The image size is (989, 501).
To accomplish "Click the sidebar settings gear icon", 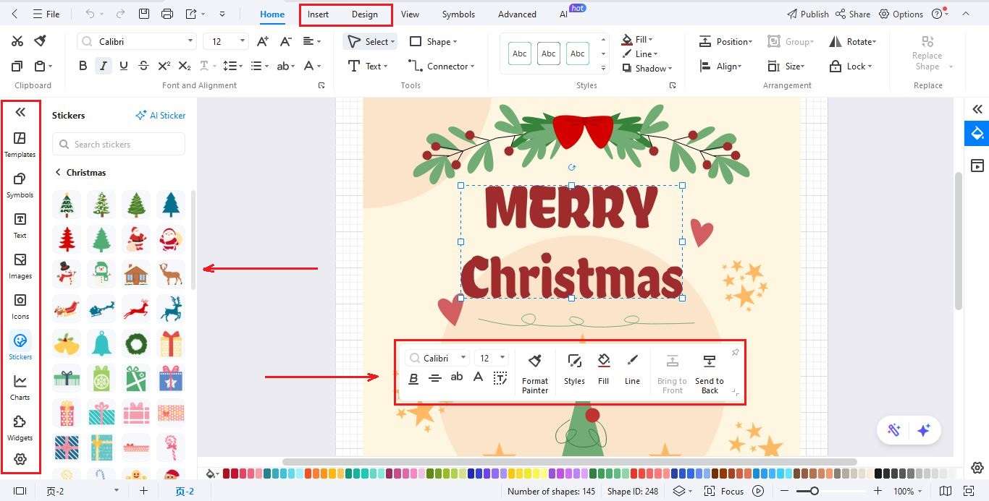I will click(20, 459).
